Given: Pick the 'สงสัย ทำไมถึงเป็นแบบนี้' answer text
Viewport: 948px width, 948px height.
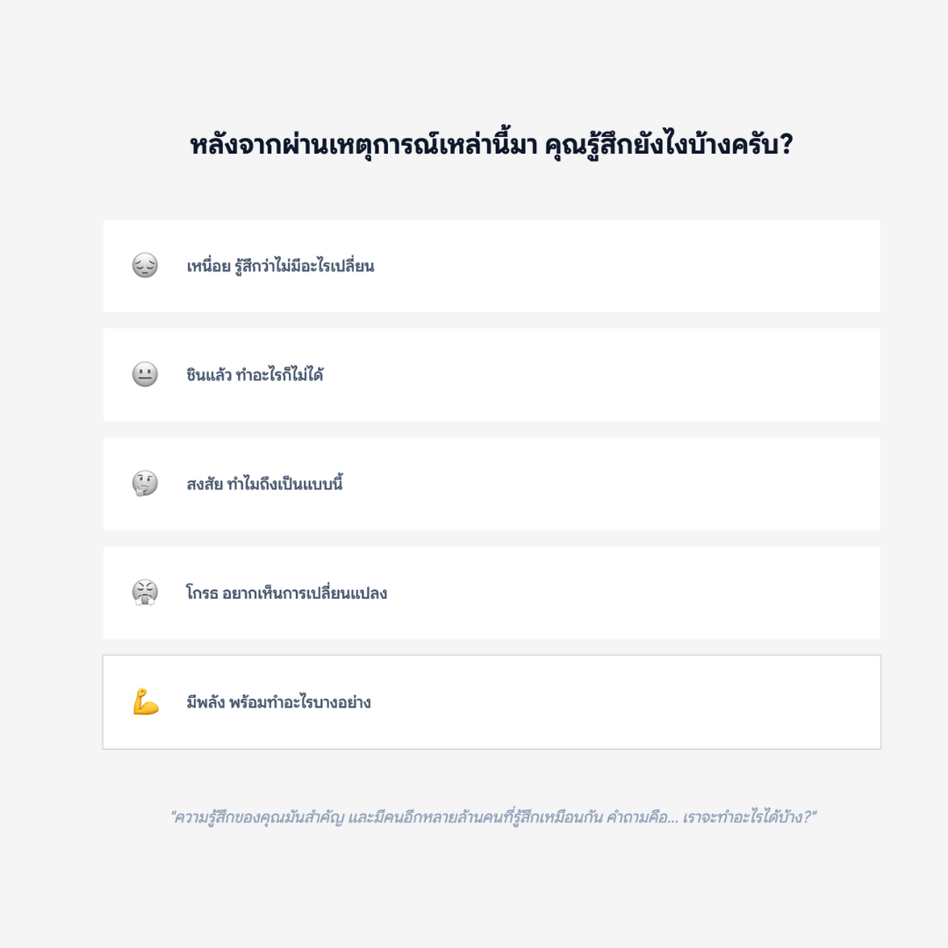Looking at the screenshot, I should pyautogui.click(x=264, y=485).
